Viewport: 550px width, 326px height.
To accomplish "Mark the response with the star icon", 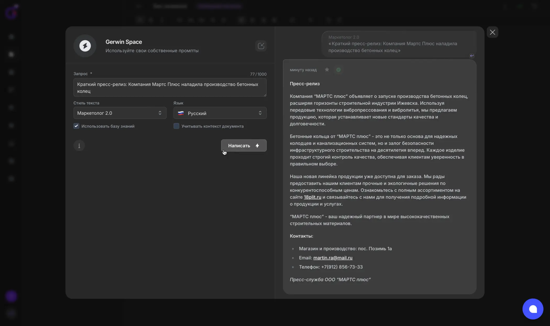I will point(327,70).
